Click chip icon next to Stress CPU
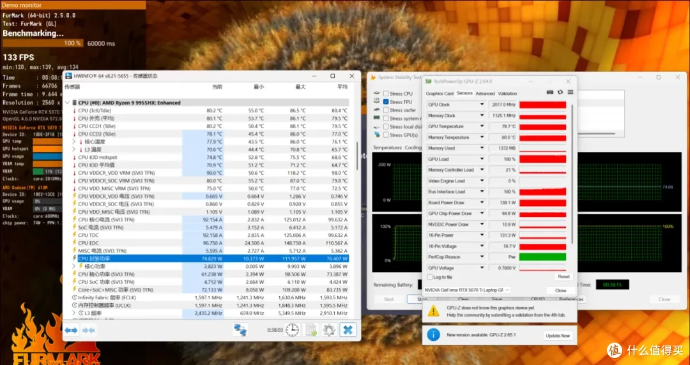The image size is (690, 365). (x=377, y=94)
